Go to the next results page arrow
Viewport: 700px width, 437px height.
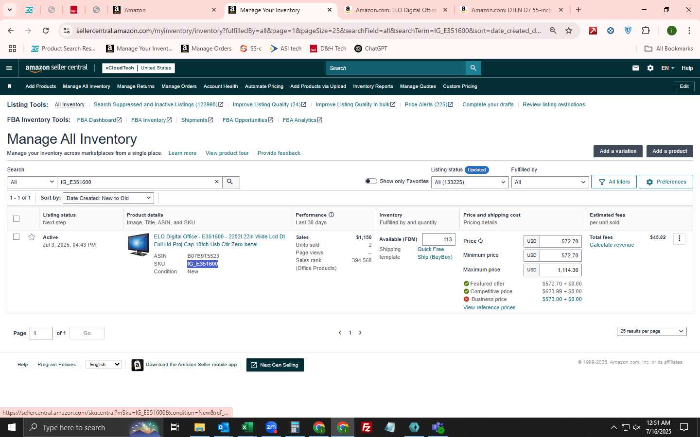(360, 333)
